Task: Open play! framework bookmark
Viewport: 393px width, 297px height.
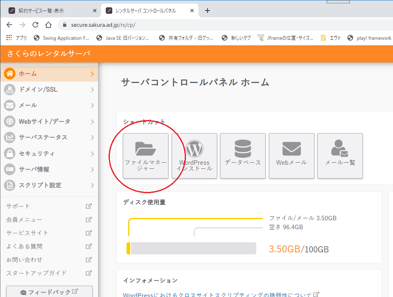Action: [x=369, y=38]
